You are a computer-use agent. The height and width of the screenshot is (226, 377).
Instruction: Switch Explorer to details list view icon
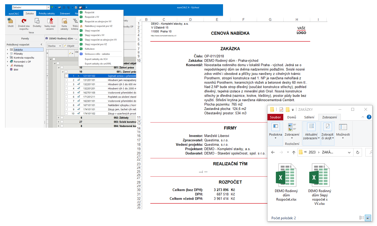[x=361, y=218]
